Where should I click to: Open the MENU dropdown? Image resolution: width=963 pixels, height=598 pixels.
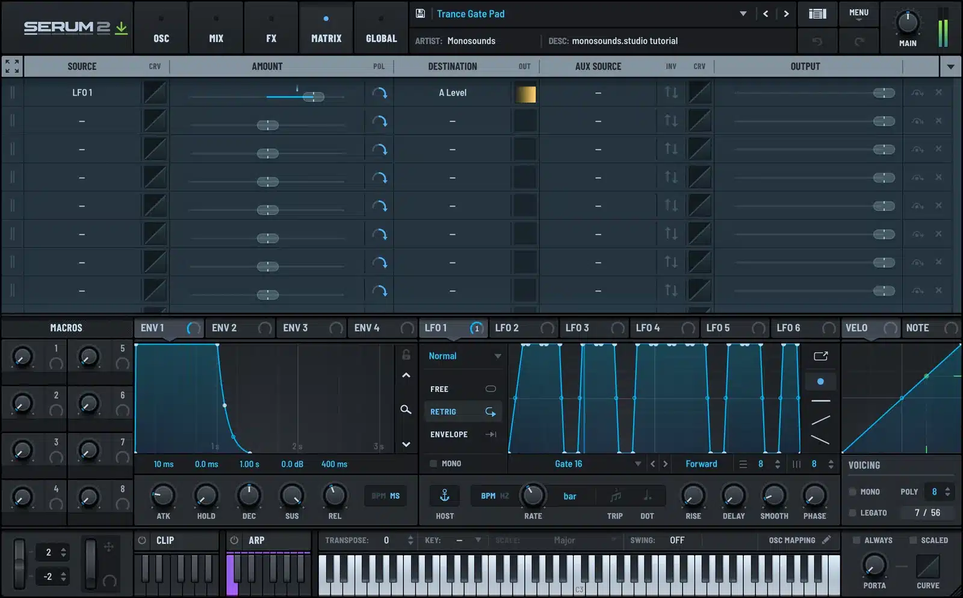[x=859, y=14]
